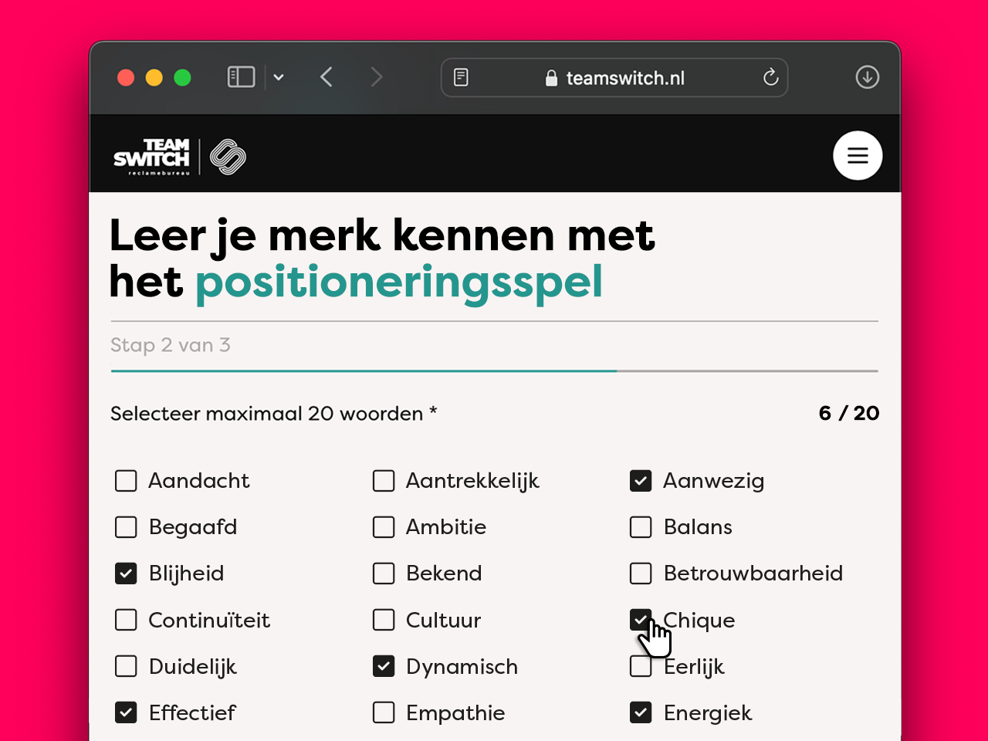Toggle the Safari sidebar icon

(241, 77)
